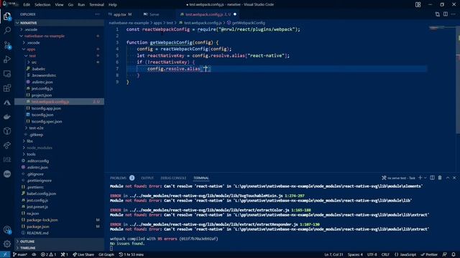This screenshot has width=460, height=258.
Task: Open the npm view in activity bar
Action: click(7, 174)
